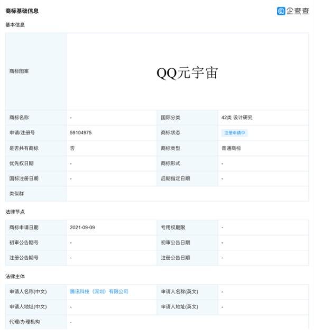This screenshot has height=335, width=314.
Task: Click the 申请人地址(英文) field label
Action: click(180, 306)
